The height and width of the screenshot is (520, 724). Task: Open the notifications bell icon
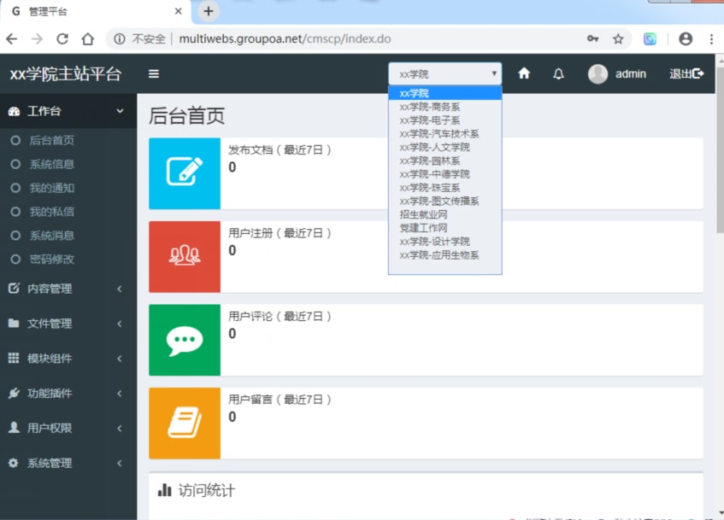[x=559, y=74]
